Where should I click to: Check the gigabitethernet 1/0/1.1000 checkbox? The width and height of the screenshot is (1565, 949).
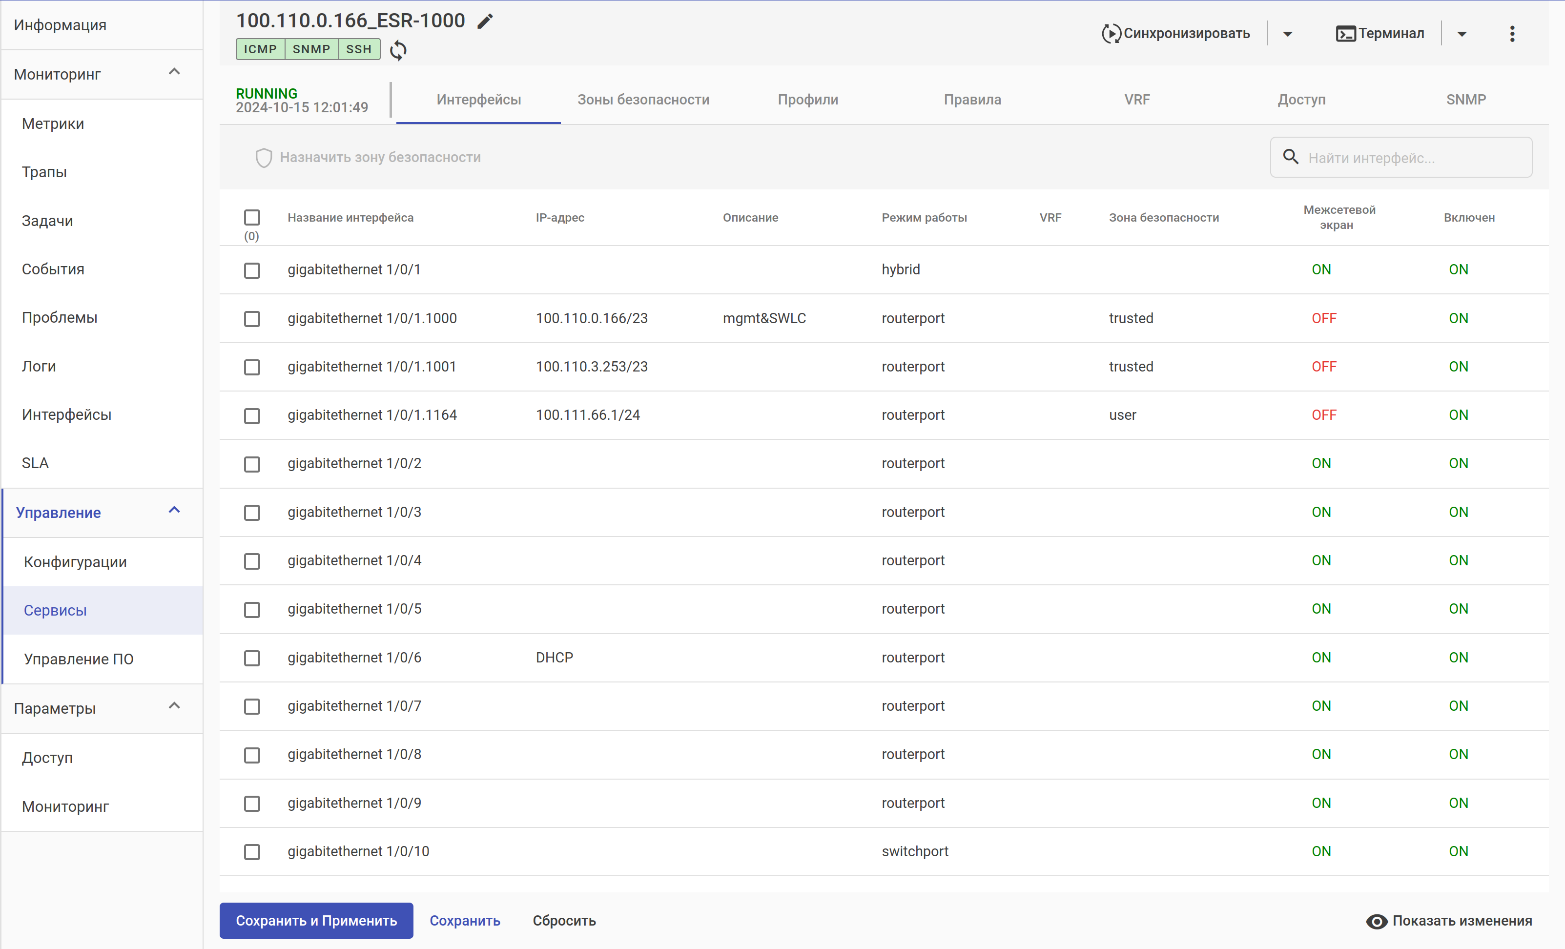click(x=252, y=319)
